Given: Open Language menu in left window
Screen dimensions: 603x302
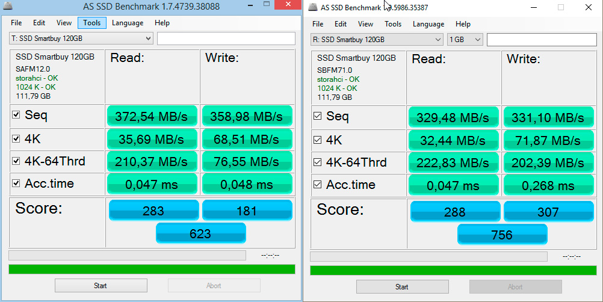Looking at the screenshot, I should (x=128, y=23).
